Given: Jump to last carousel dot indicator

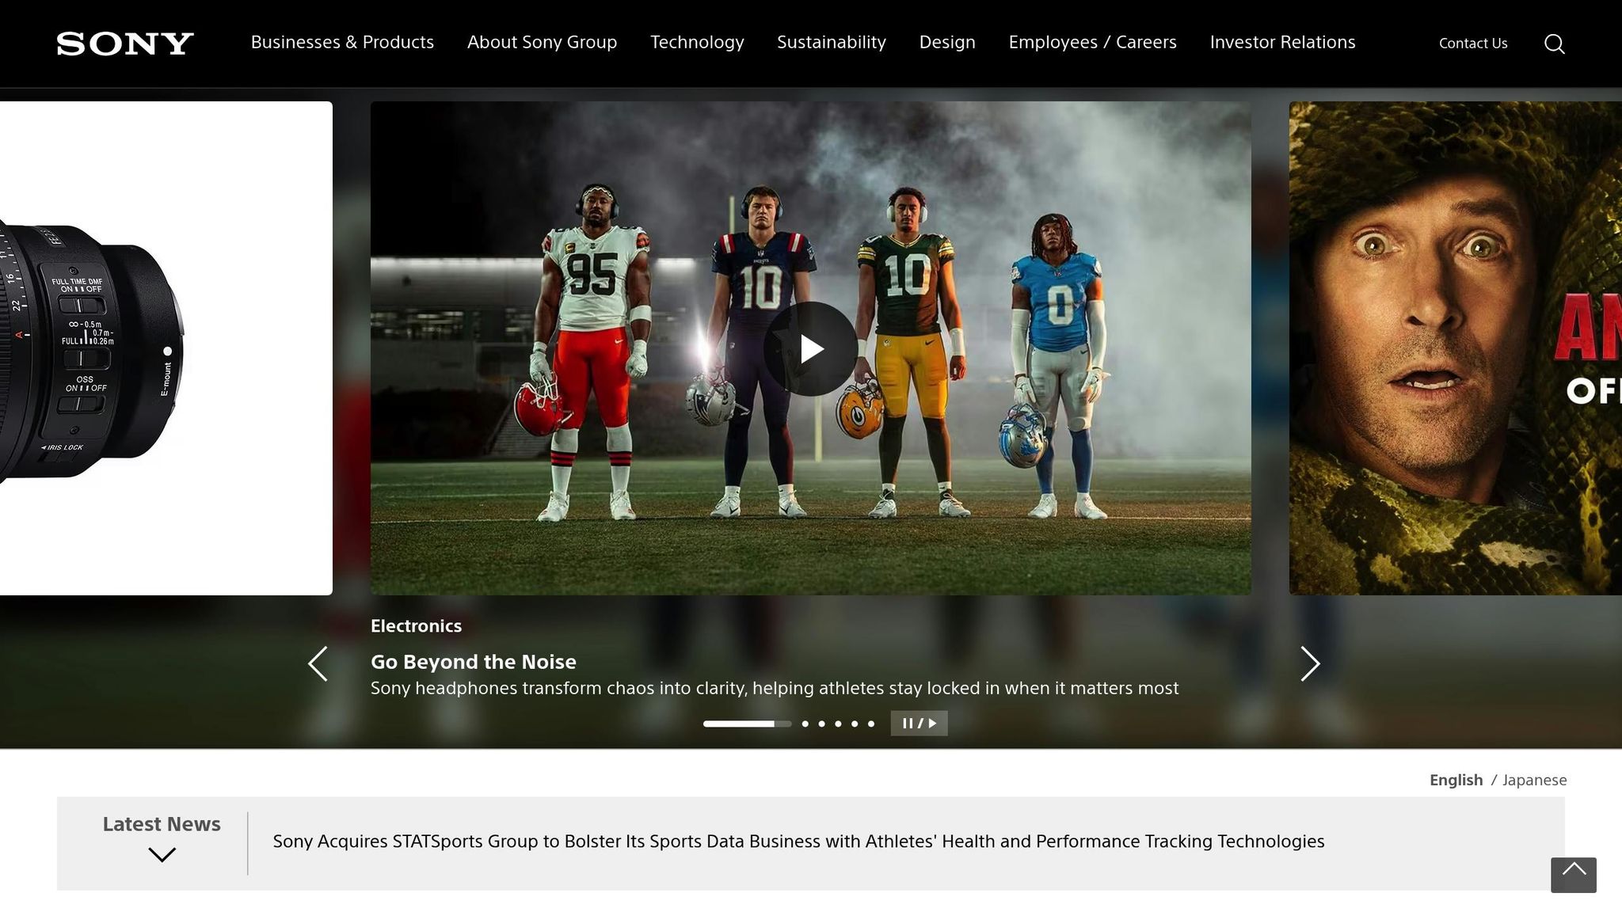Looking at the screenshot, I should click(871, 724).
